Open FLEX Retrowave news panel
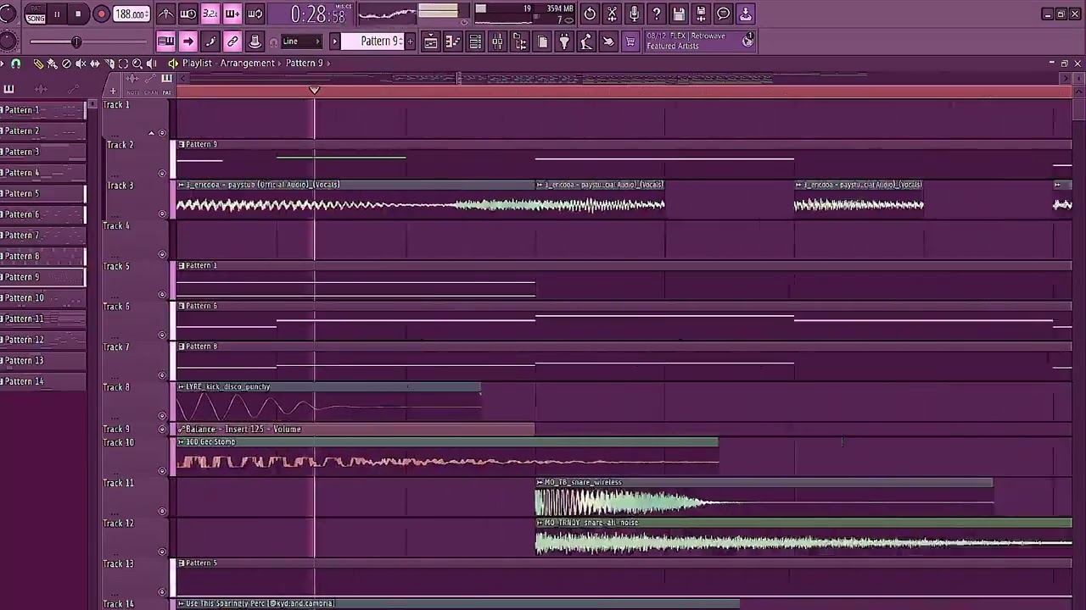This screenshot has height=610, width=1086. point(699,41)
